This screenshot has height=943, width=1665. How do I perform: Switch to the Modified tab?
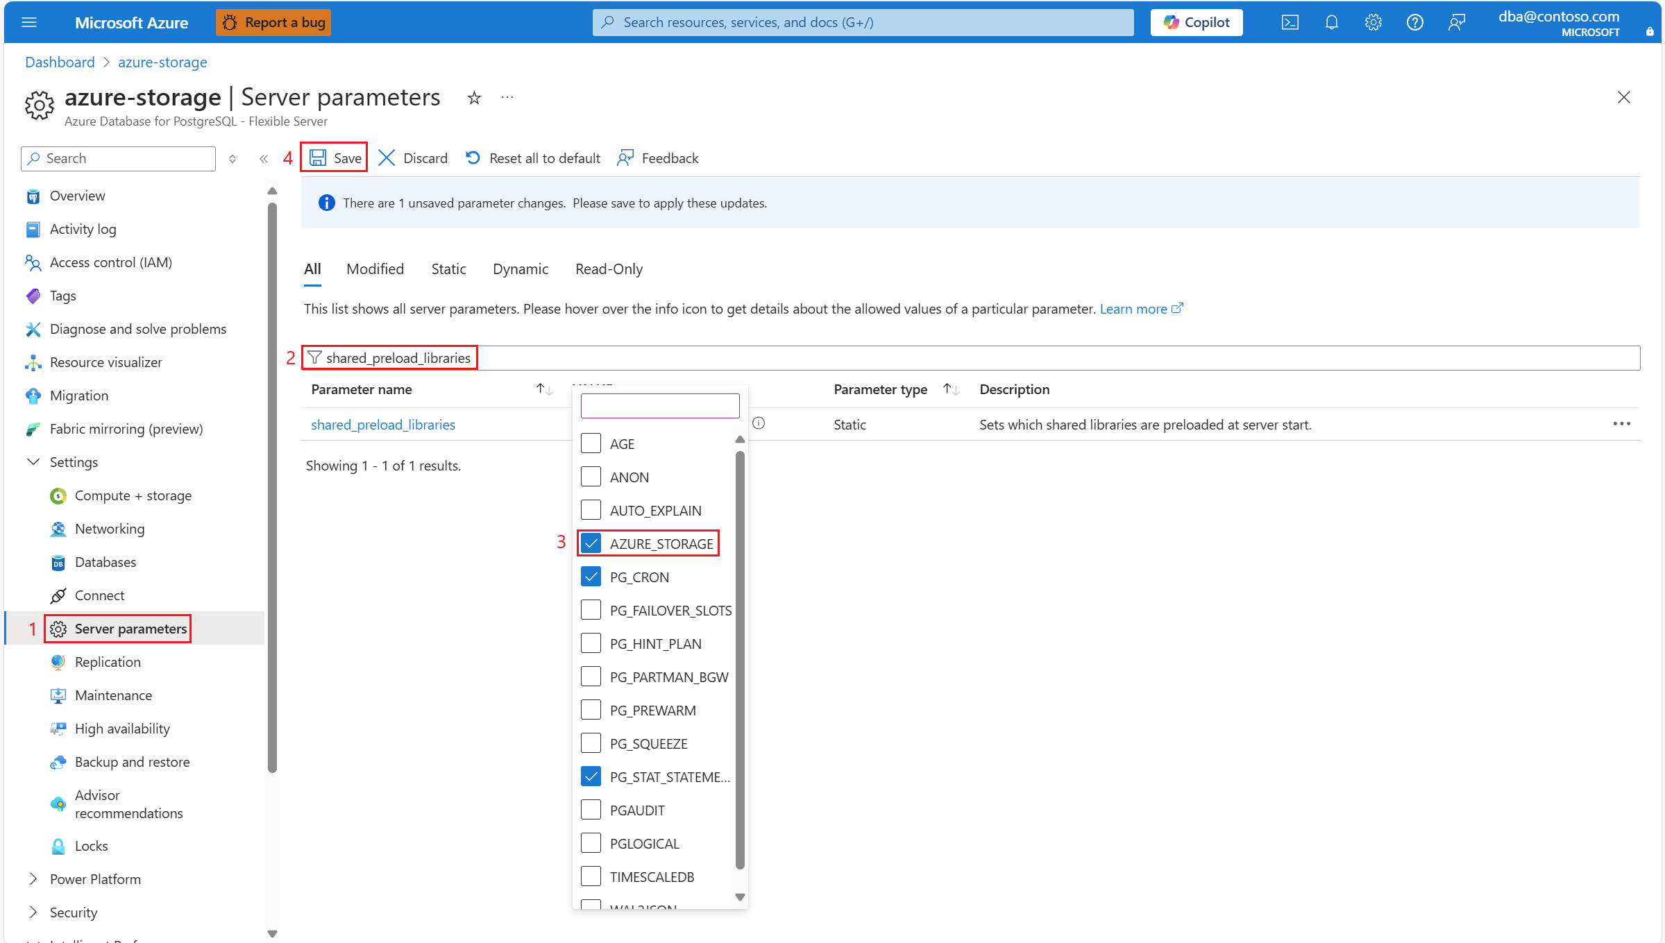tap(375, 269)
